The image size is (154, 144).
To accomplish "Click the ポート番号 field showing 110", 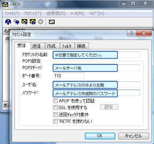I will 69,76.
